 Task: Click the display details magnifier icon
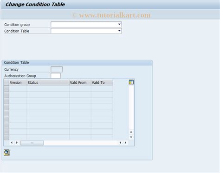(6, 153)
